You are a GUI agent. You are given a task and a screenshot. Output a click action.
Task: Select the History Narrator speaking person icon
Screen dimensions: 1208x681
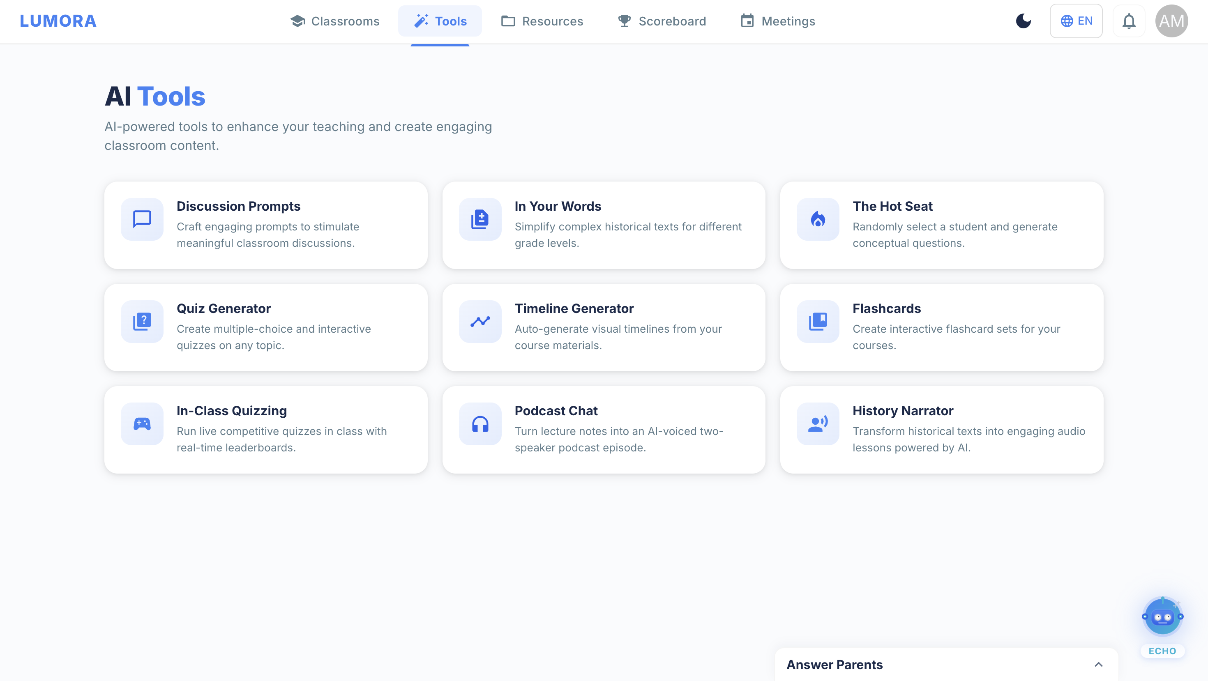click(818, 424)
